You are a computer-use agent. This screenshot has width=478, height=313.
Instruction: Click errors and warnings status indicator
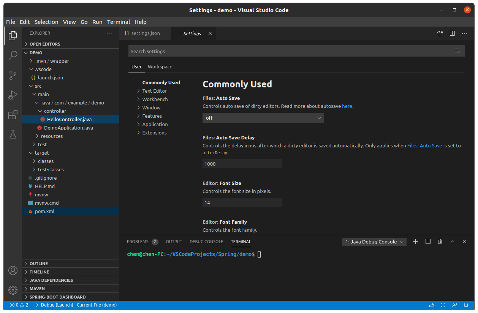point(19,305)
